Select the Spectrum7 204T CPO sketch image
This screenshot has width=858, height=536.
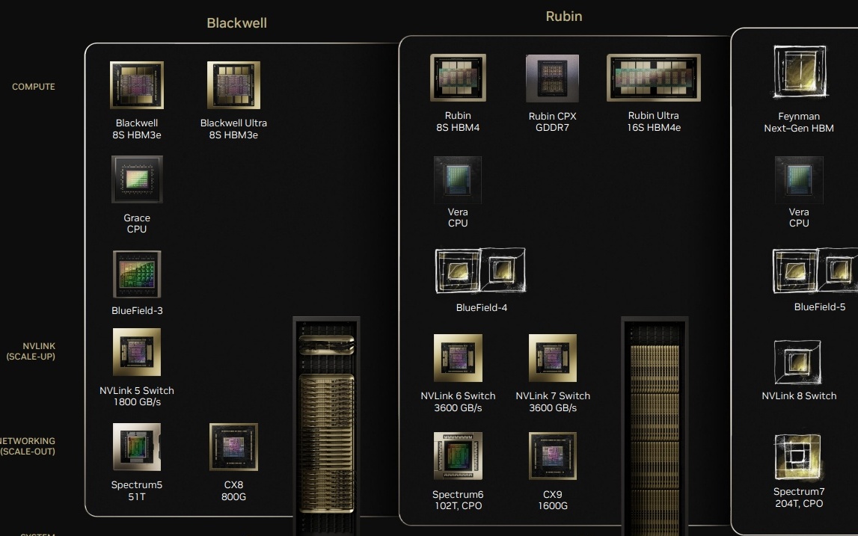(798, 458)
